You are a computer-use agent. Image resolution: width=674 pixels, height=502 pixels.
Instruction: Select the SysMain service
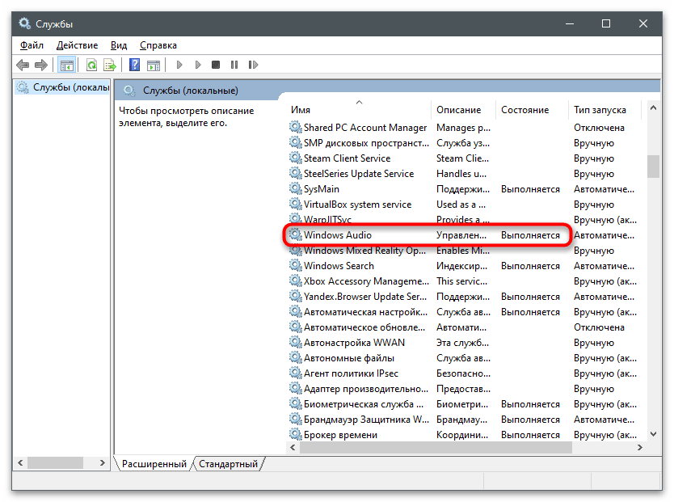[x=464, y=189]
